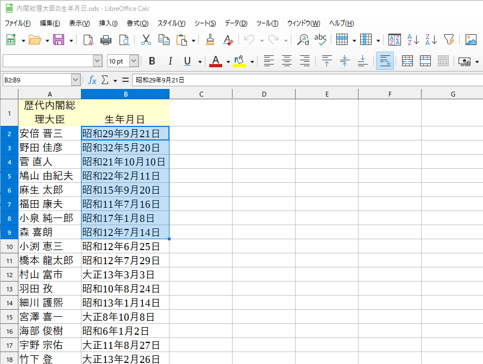This screenshot has width=483, height=364.
Task: Expand the Name Box dropdown
Action: [x=76, y=80]
